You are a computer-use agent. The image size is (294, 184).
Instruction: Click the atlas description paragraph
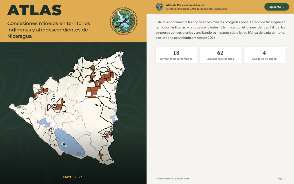click(x=220, y=30)
